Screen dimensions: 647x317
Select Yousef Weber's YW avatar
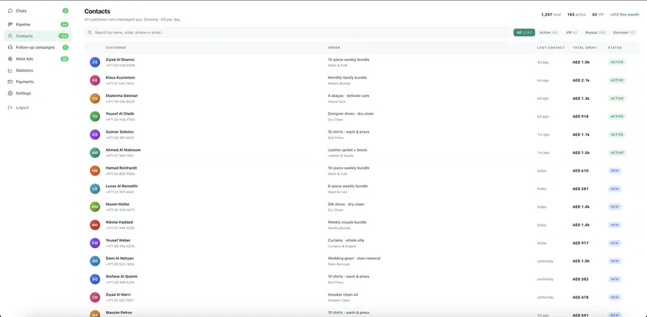click(x=95, y=243)
